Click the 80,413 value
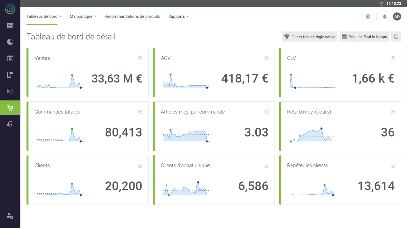Image resolution: width=407 pixels, height=228 pixels. [124, 132]
